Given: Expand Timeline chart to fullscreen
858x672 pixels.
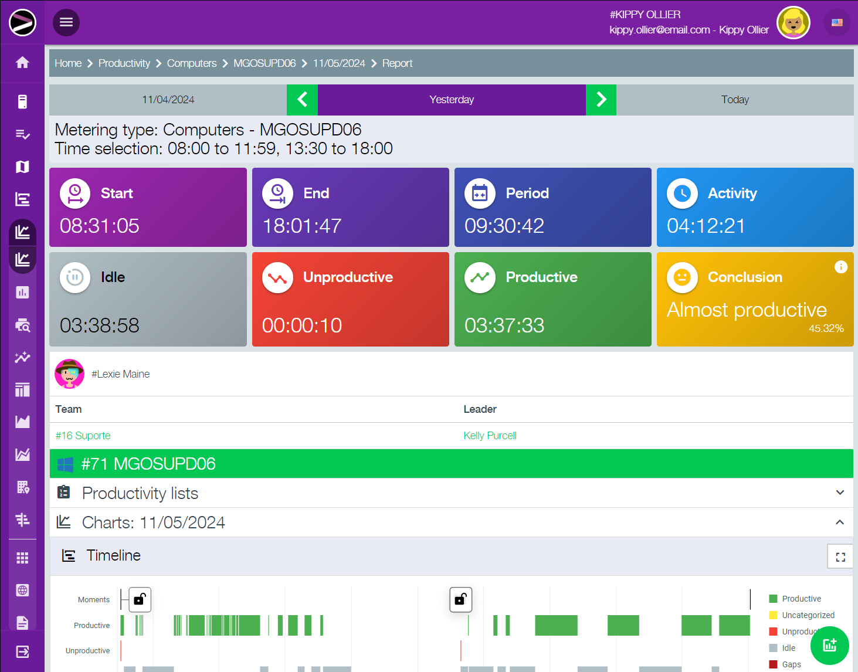Looking at the screenshot, I should [840, 557].
